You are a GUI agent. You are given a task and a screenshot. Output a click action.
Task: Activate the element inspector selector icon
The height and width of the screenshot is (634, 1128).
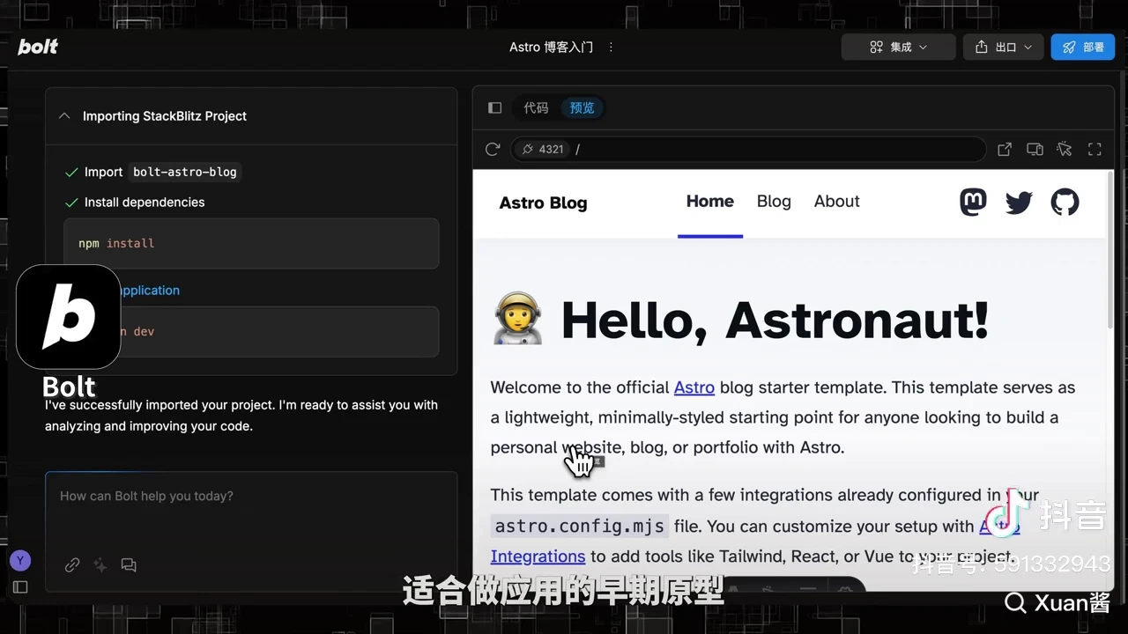point(1065,149)
